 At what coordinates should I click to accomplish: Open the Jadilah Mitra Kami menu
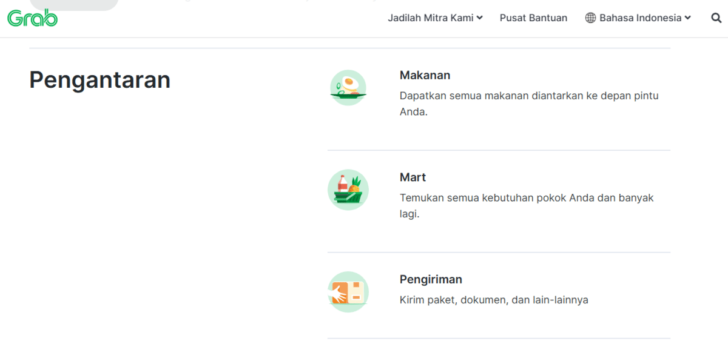430,18
